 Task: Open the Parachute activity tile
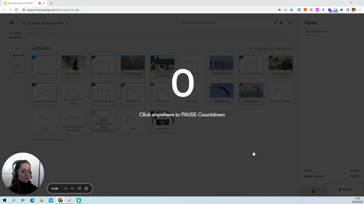(x=222, y=94)
